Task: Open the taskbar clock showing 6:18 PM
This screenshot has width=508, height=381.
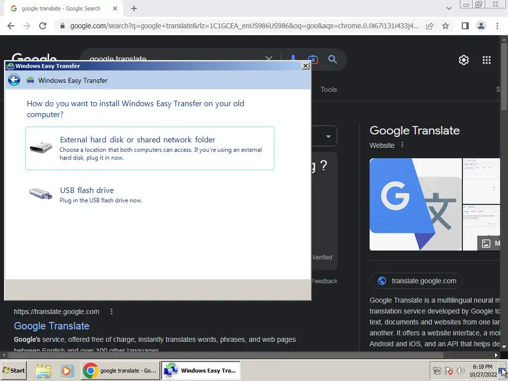Action: [482, 371]
